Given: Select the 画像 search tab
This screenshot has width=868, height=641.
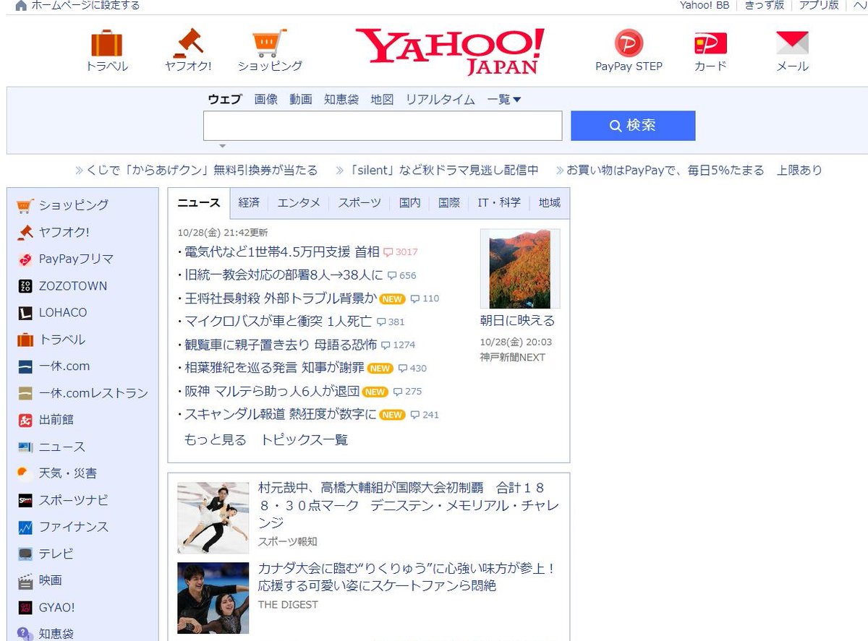Looking at the screenshot, I should coord(266,100).
